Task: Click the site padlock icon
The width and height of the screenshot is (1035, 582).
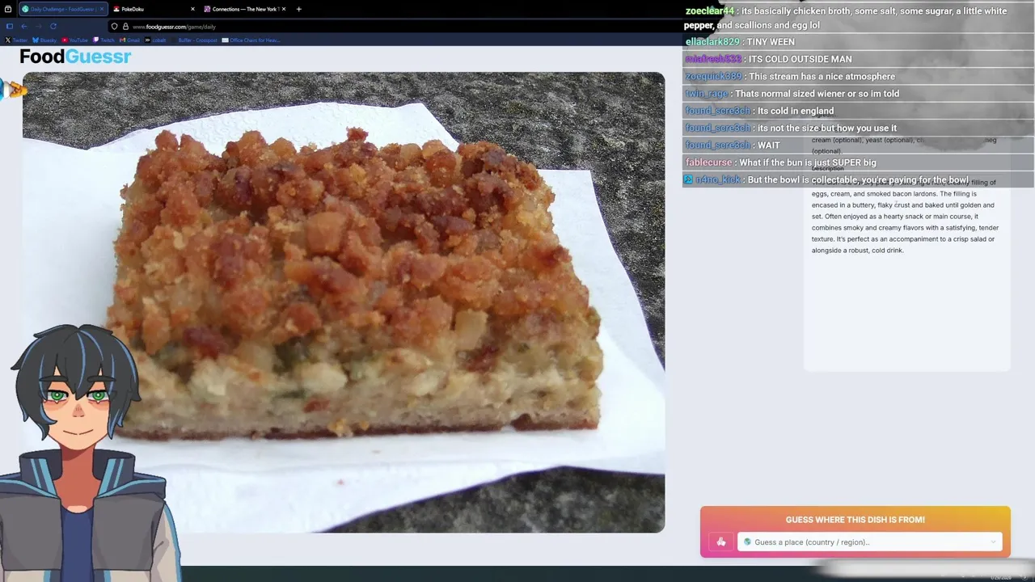Action: (125, 26)
